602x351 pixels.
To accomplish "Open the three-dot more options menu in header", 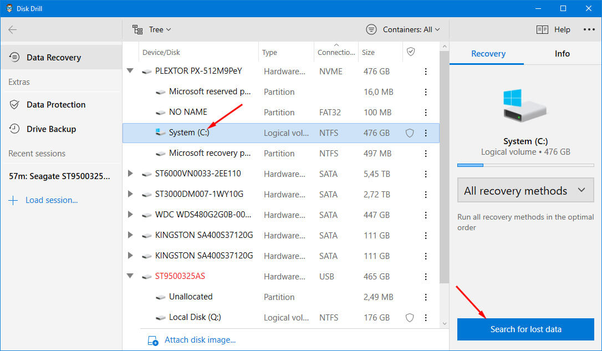I will pyautogui.click(x=589, y=30).
